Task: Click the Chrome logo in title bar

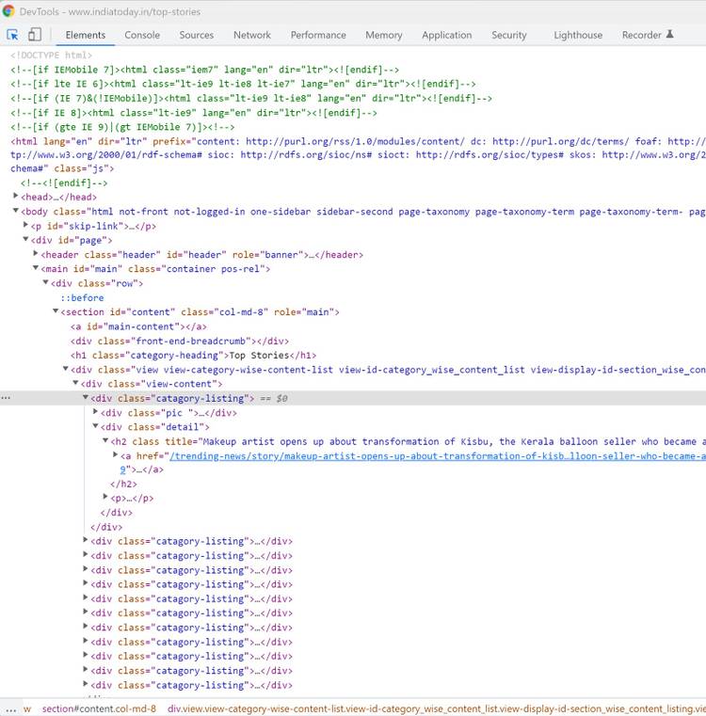Action: click(8, 11)
